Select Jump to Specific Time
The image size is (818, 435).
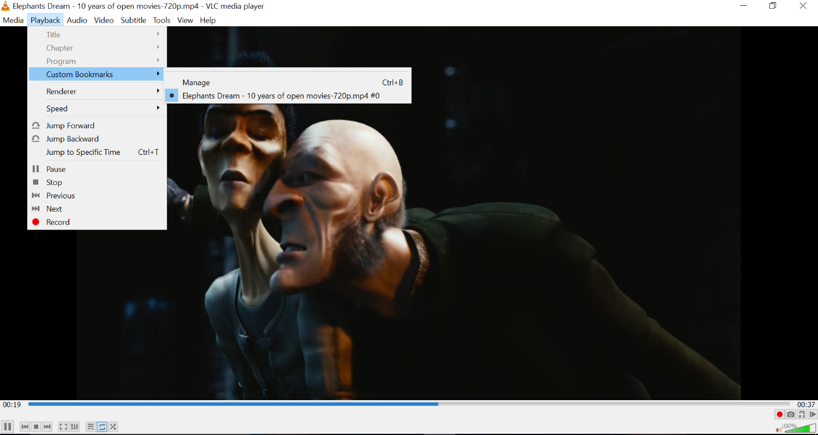[x=97, y=152]
